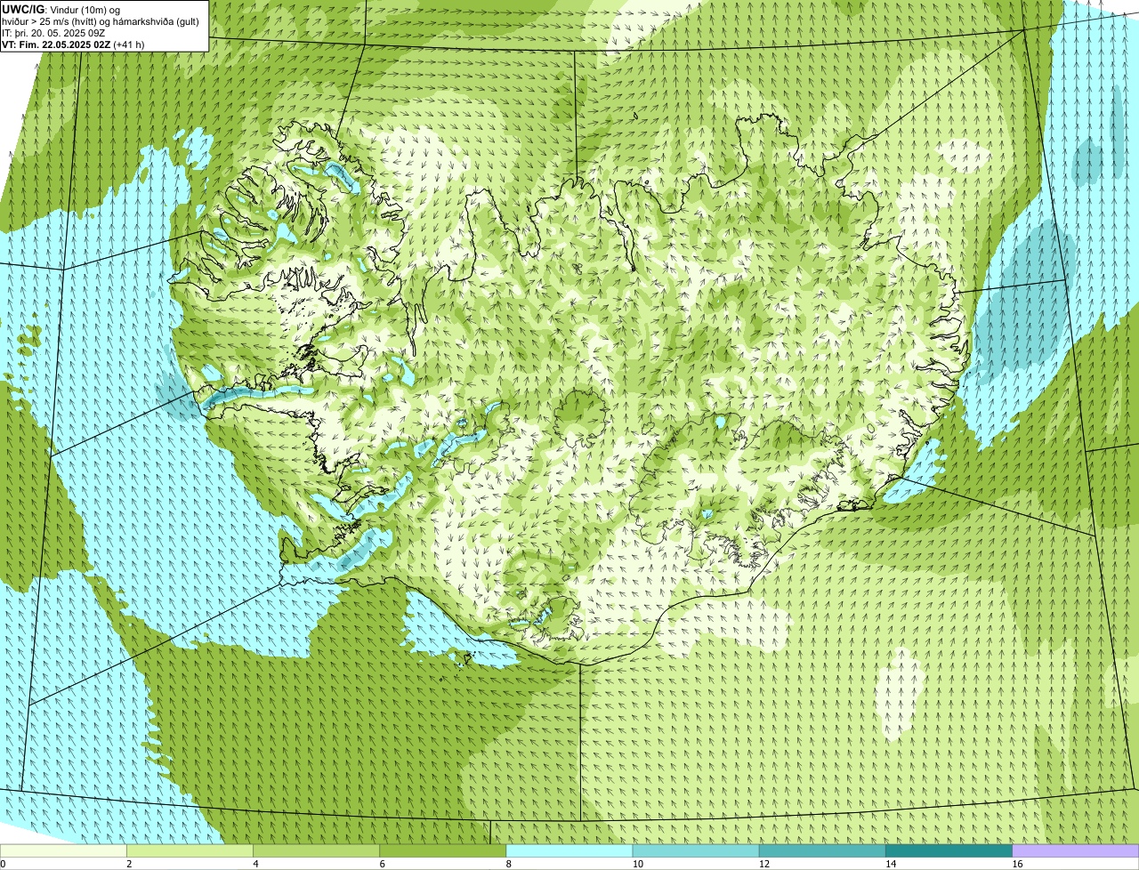Screen dimensions: 1139x870
Task: Pick the dark teal 14–16 m/s legend swatch
Action: [948, 850]
